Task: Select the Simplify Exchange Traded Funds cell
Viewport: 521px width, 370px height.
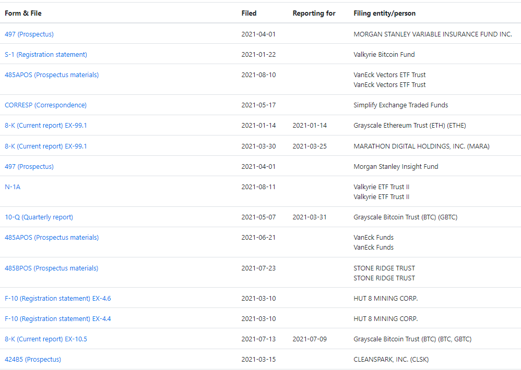Action: tap(401, 105)
